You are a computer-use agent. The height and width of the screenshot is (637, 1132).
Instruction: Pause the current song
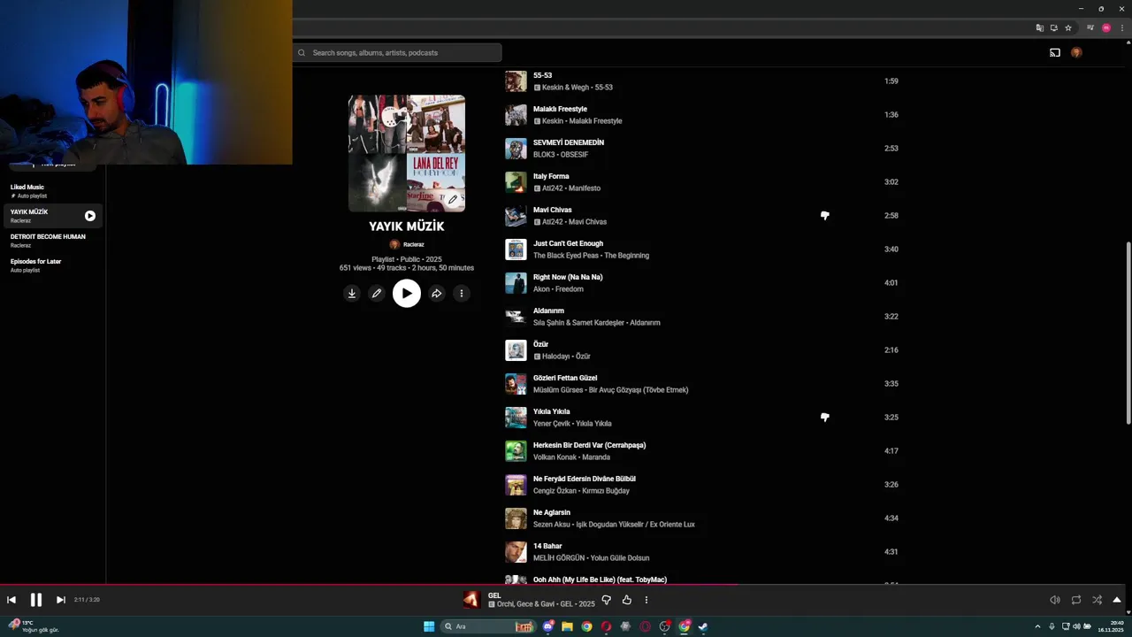[x=36, y=600]
